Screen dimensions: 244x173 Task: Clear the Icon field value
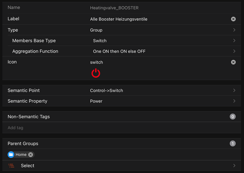coord(233,62)
